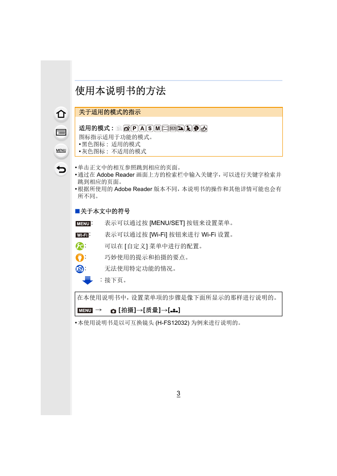
Task: Click the line 黑色图标: 适用的模式
Action: coord(110,144)
